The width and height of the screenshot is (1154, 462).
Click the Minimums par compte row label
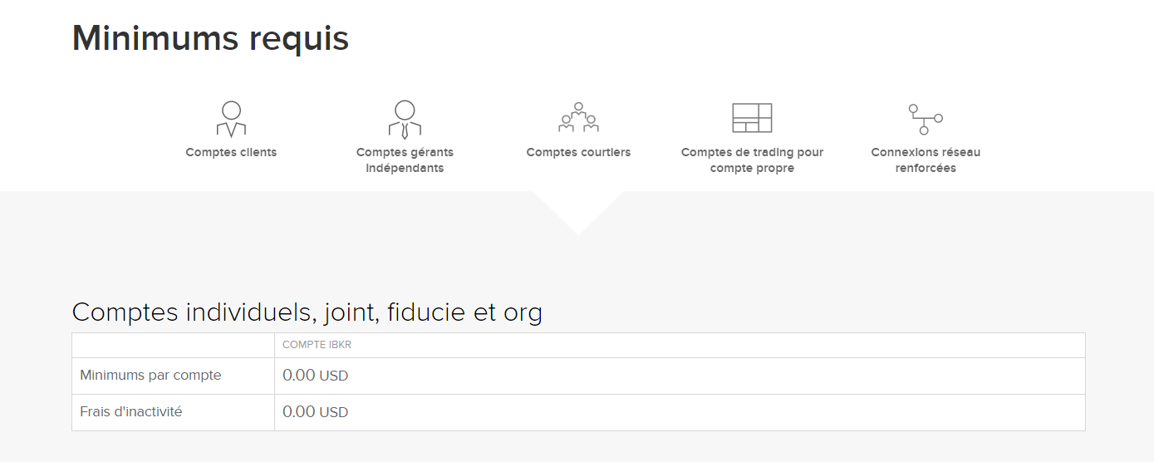150,376
